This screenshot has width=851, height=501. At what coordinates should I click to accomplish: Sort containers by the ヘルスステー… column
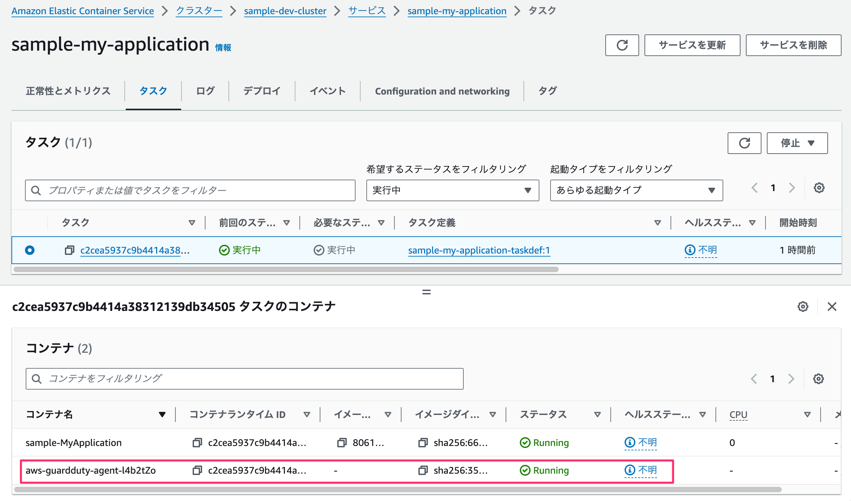click(702, 415)
